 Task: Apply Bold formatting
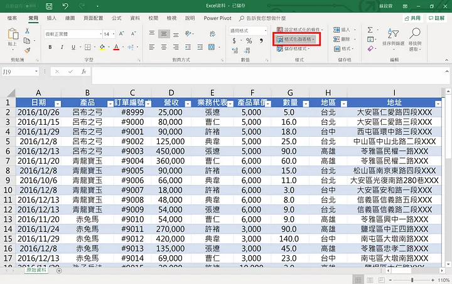tap(50, 47)
